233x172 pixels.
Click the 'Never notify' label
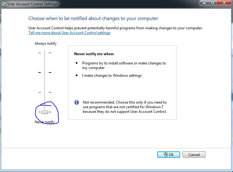click(x=45, y=122)
